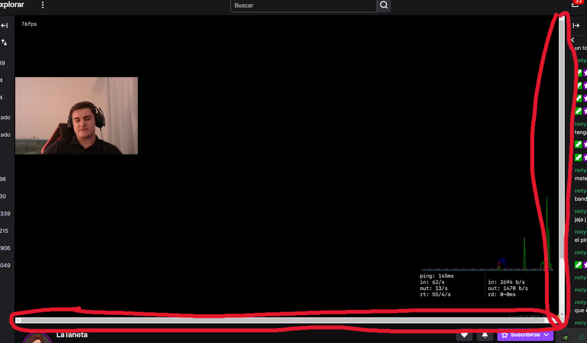Open the Suscribirse subscription button

(525, 335)
